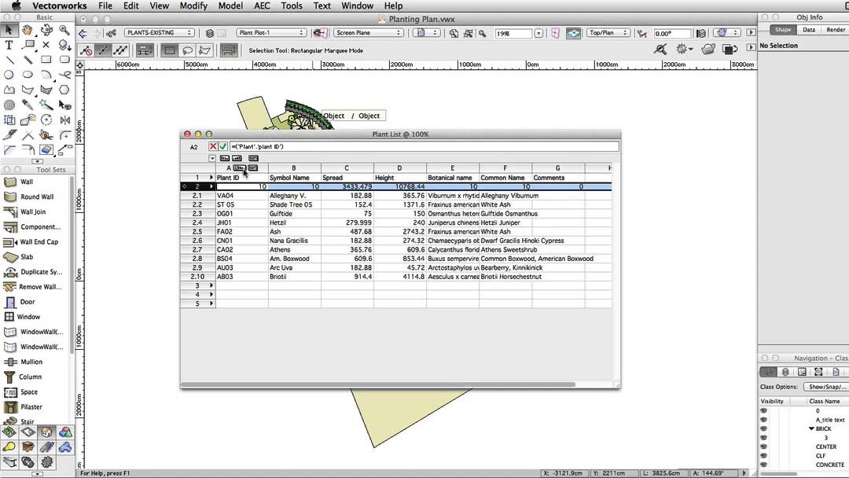
Task: Cancel formula with red X
Action: coord(213,147)
